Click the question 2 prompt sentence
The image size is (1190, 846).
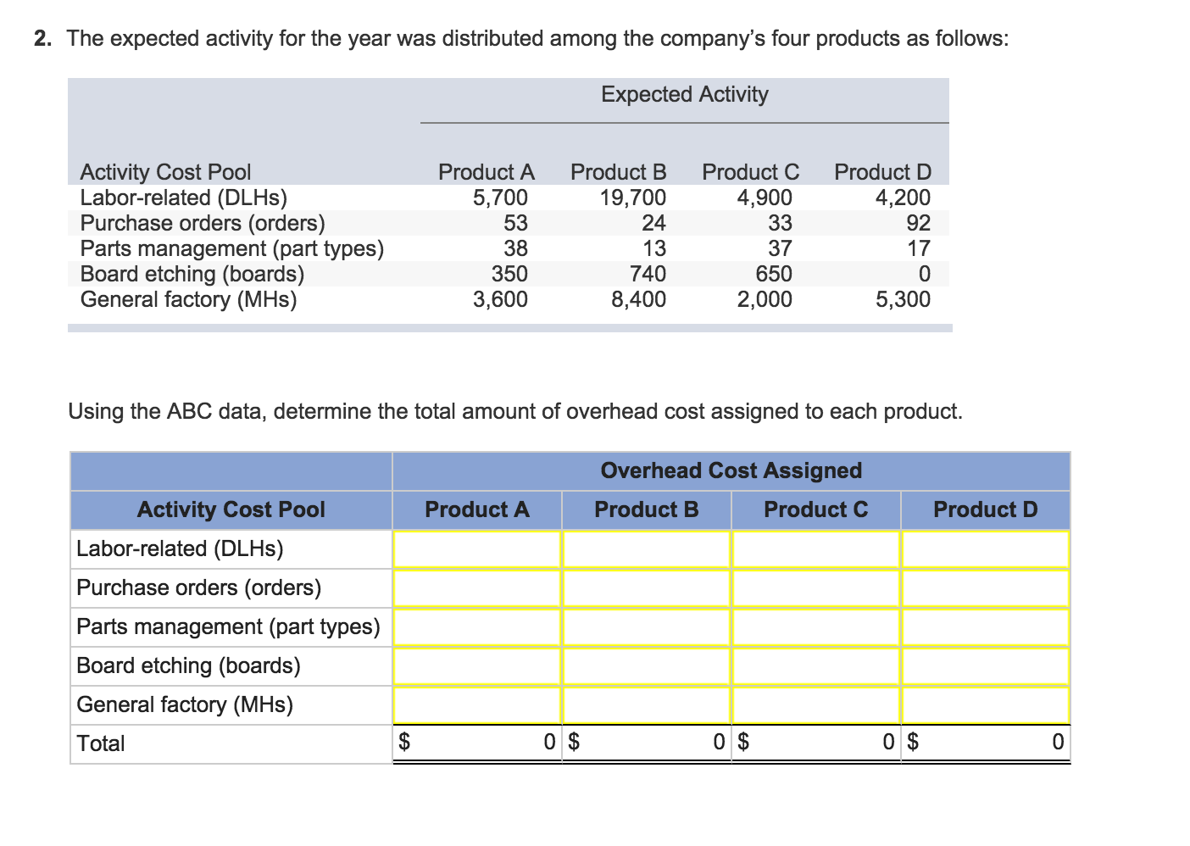tap(537, 39)
